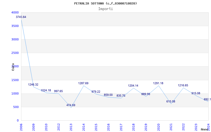The width and height of the screenshot is (211, 132).
Task: Select the 2023 year tick label
Action: (x=196, y=127)
